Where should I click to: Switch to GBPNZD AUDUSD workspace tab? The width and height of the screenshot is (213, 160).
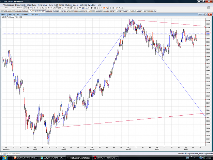7,11
